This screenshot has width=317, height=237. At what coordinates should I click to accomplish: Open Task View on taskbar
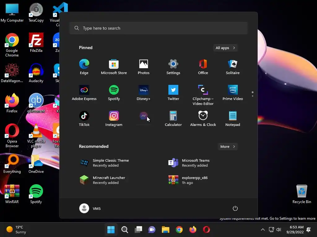pos(138,230)
